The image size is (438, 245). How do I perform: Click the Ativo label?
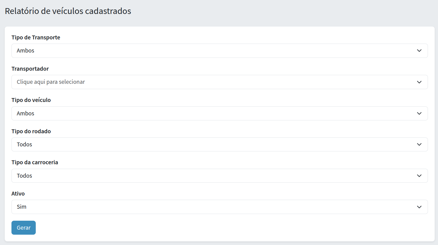pos(18,194)
